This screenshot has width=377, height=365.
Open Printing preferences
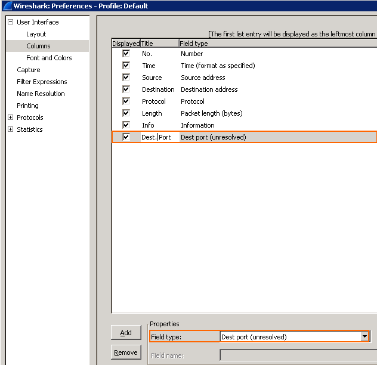27,106
